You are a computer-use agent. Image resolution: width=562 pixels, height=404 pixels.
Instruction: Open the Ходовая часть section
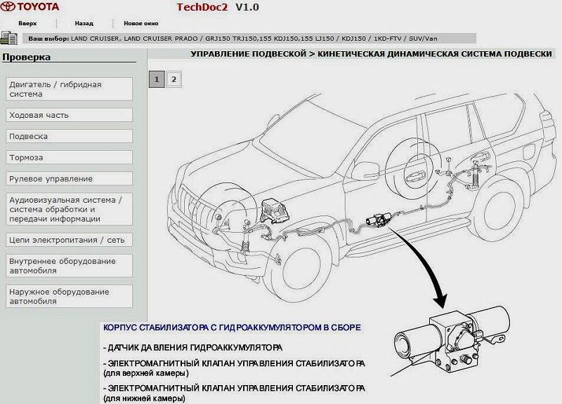pyautogui.click(x=69, y=115)
